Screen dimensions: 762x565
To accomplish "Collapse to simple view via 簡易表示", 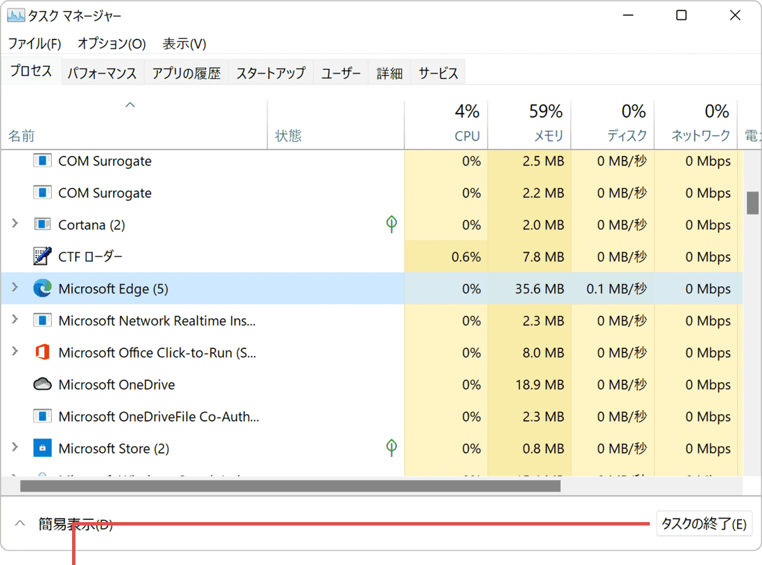I will tap(66, 524).
